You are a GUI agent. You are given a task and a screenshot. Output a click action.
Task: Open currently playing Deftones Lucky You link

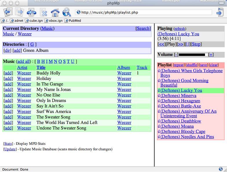[x=178, y=34]
